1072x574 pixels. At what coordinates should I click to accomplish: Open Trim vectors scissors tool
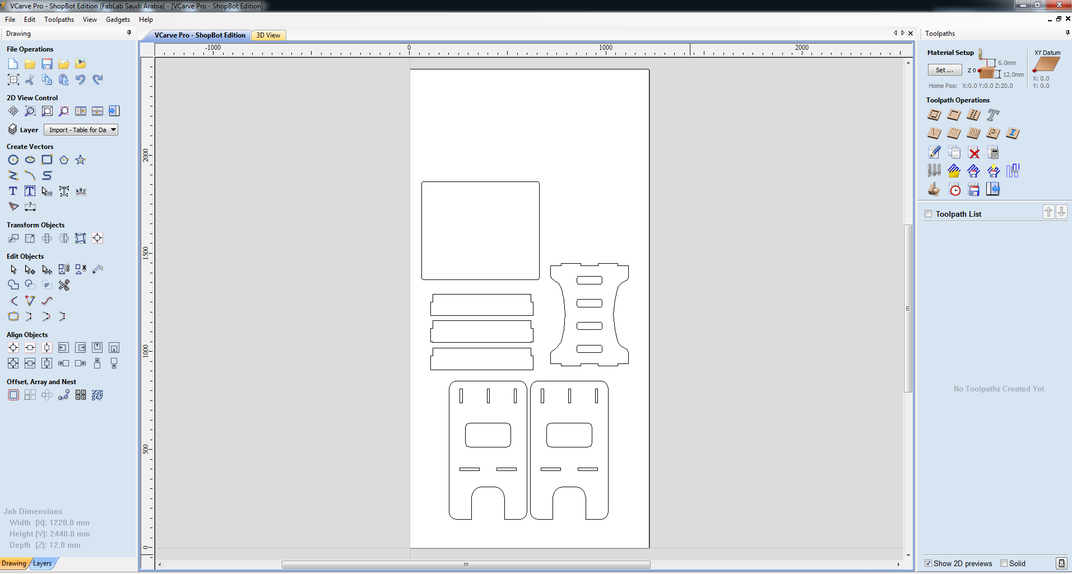pos(64,286)
